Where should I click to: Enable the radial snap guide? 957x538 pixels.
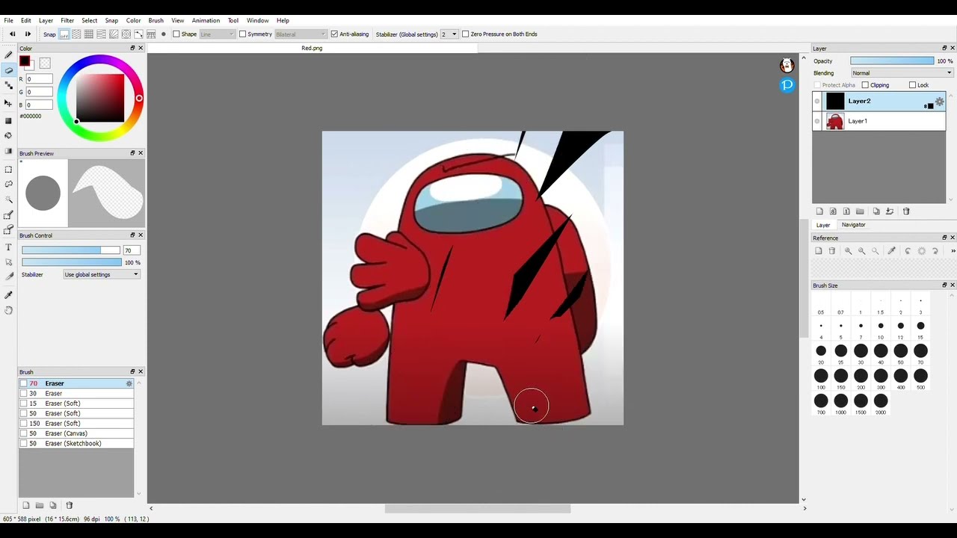114,34
